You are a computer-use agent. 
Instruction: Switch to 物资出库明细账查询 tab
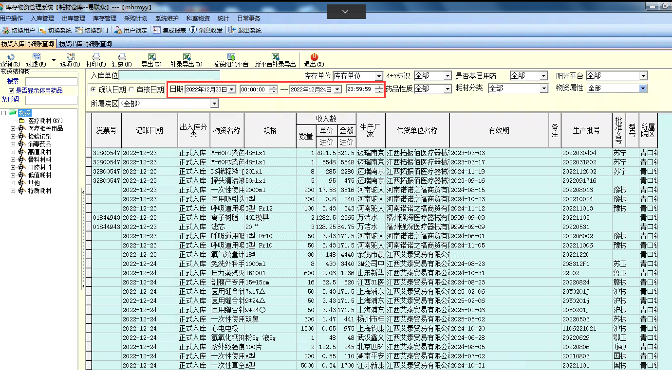pos(85,44)
